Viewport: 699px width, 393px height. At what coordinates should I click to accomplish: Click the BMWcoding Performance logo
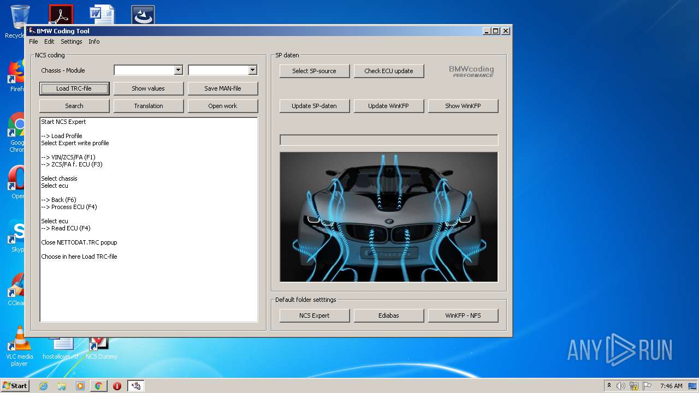tap(471, 71)
